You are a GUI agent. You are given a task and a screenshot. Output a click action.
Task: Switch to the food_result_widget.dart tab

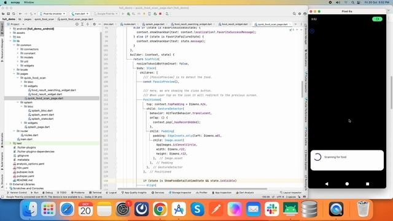point(235,25)
